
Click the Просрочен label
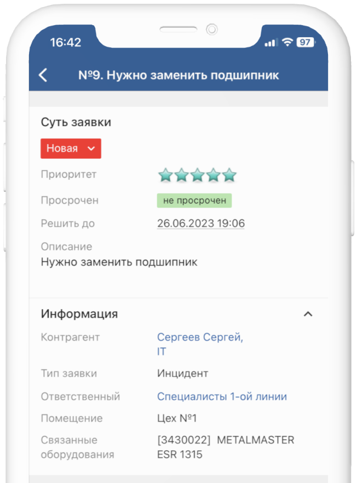point(70,200)
